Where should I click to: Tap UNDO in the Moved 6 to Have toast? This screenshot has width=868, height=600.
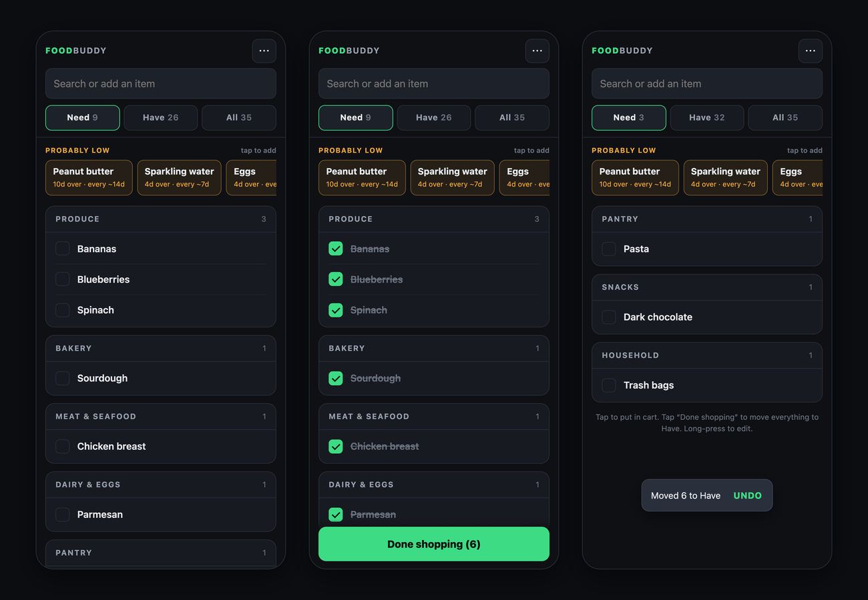pos(748,495)
